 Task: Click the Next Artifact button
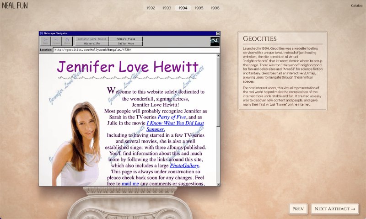click(335, 209)
